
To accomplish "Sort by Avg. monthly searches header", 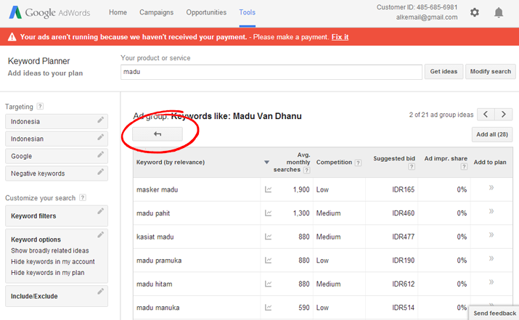I will click(292, 162).
